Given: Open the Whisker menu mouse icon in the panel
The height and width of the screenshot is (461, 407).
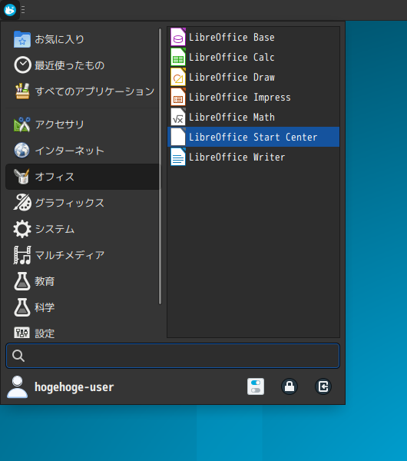Looking at the screenshot, I should pyautogui.click(x=10, y=10).
